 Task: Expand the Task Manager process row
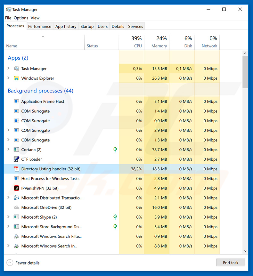tap(8, 68)
